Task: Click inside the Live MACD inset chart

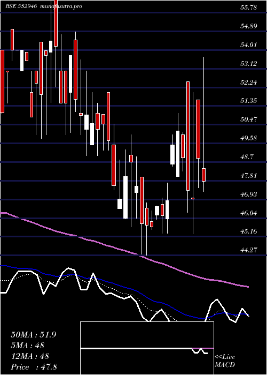Action: point(147,348)
